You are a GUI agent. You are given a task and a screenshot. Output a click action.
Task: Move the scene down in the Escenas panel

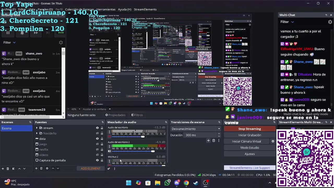click(24, 169)
